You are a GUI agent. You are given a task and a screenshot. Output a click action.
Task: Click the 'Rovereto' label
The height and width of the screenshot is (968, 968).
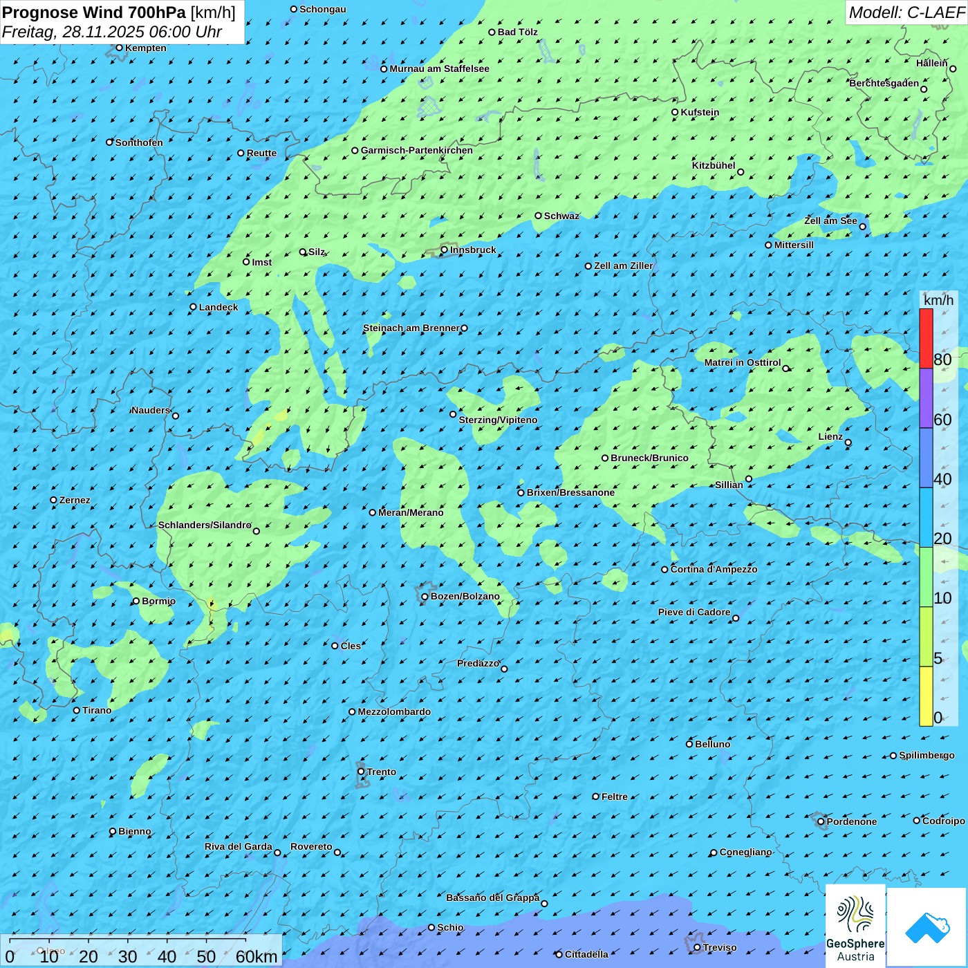coord(311,846)
